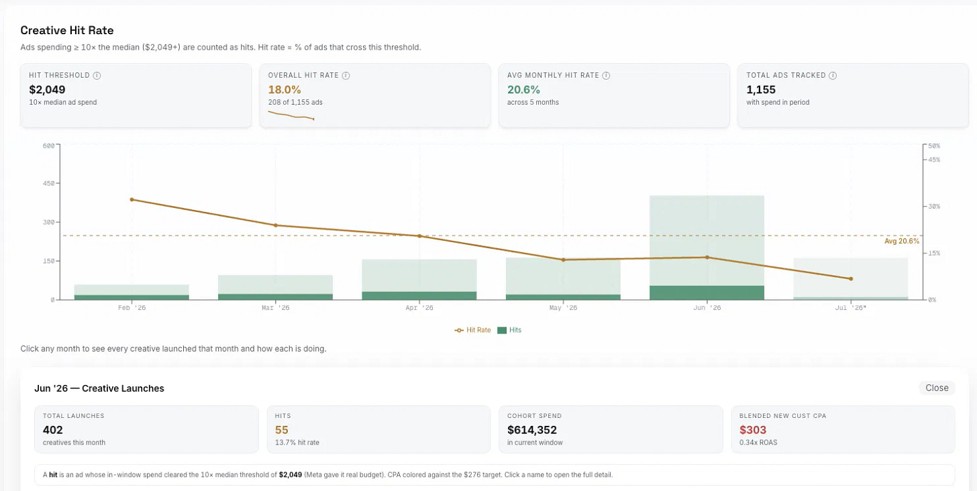Screen dimensions: 977x491
Task: Click the info icon beside Hit Threshold
Action: tap(97, 76)
